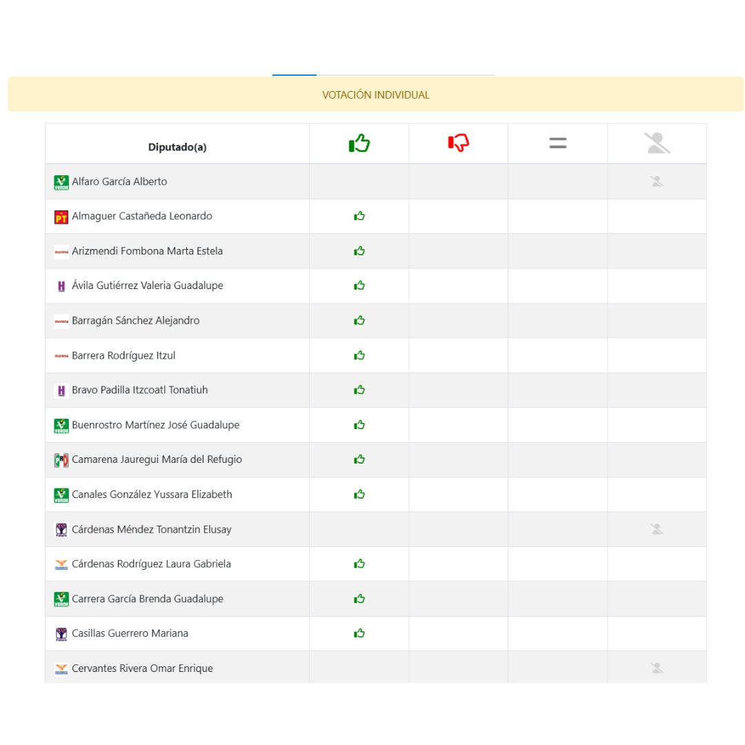Click the PRI logo beside Camarena Jauregui
This screenshot has width=745, height=745.
pos(61,460)
